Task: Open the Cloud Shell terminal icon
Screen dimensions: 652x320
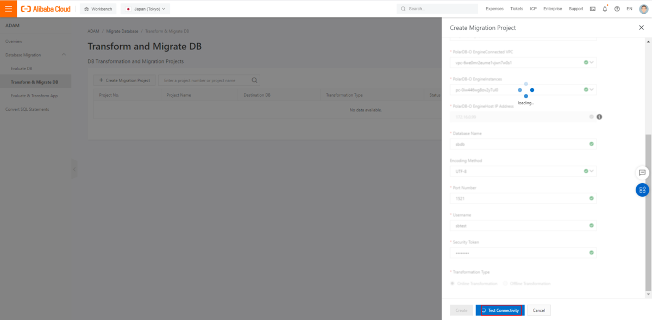Action: pyautogui.click(x=593, y=9)
